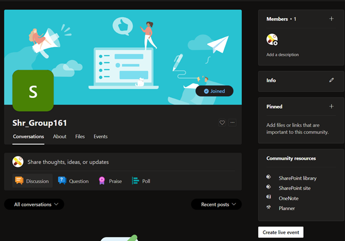
Task: Click the Community resources heading
Action: 291,158
